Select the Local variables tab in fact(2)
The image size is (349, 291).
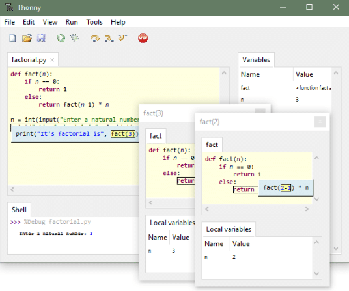[229, 229]
